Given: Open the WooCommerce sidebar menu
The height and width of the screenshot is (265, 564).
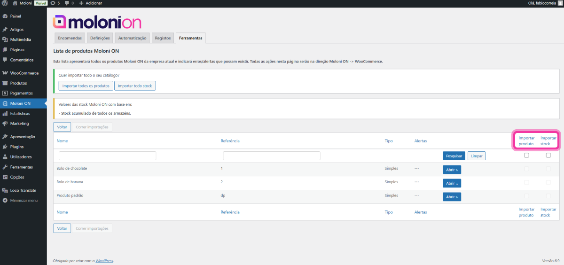Looking at the screenshot, I should (x=24, y=73).
